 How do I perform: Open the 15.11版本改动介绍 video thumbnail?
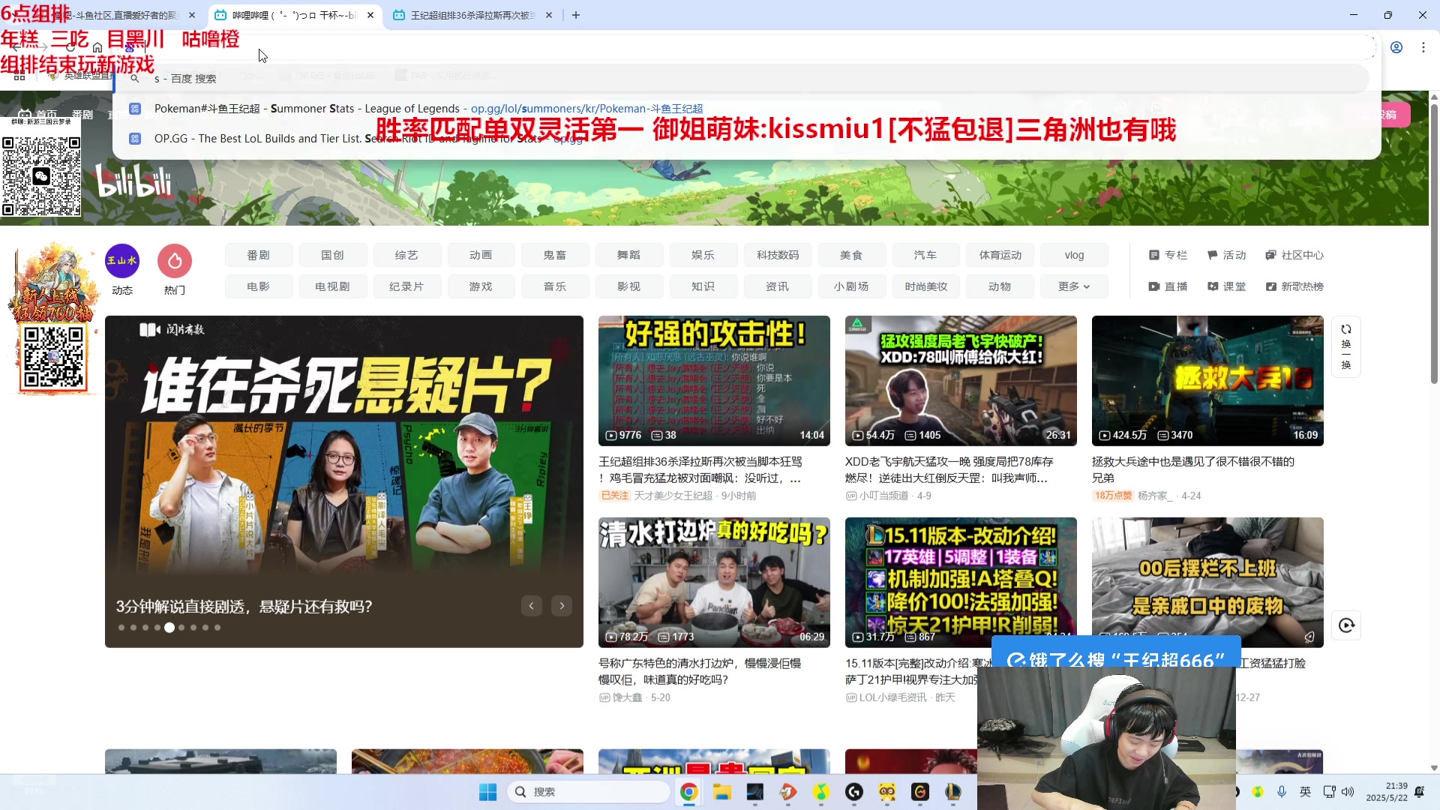click(961, 583)
